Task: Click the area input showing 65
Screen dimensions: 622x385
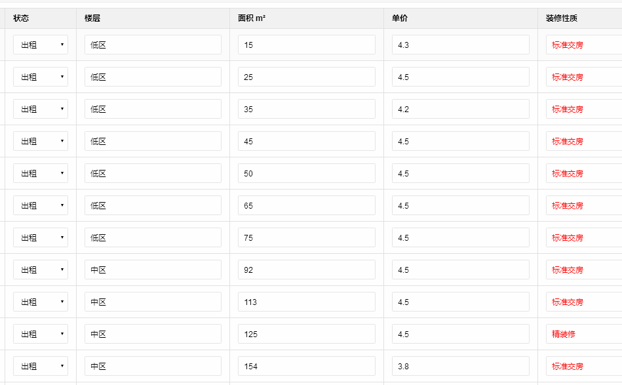Action: click(x=306, y=205)
